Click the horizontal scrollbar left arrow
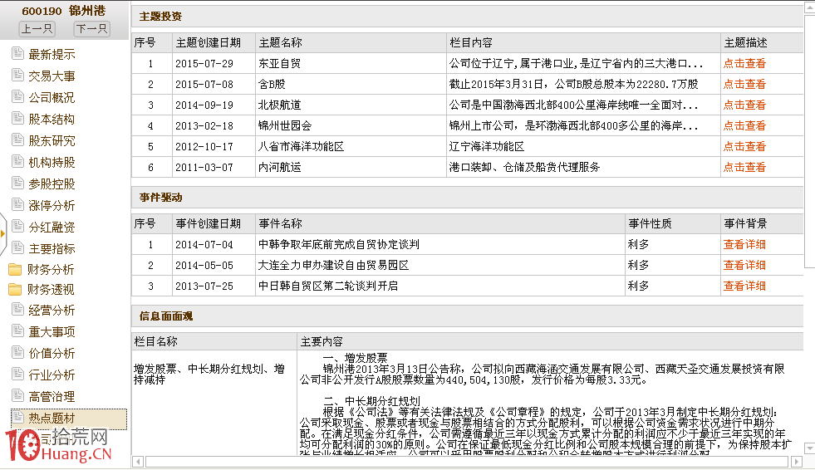Viewport: 815px width, 470px height. point(138,462)
